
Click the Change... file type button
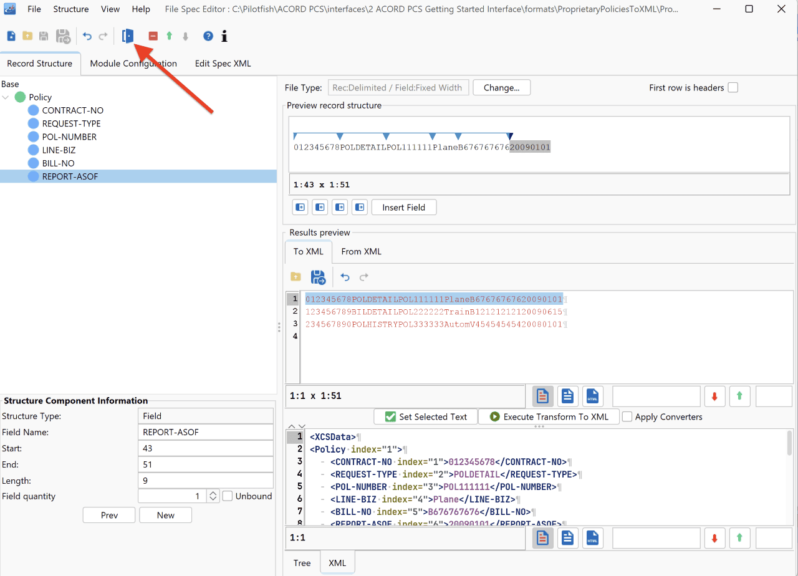click(502, 88)
